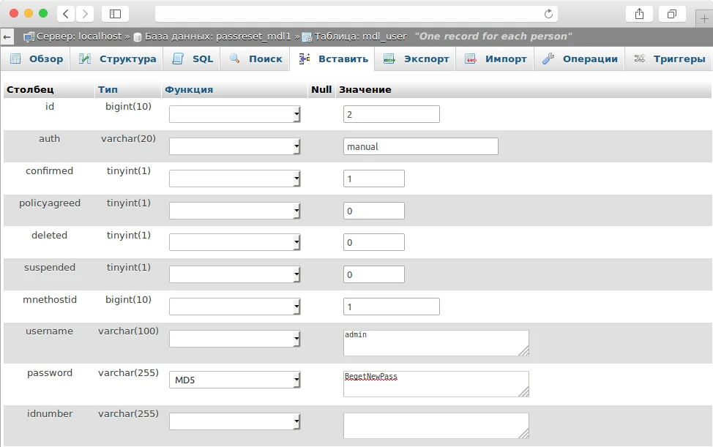Click Safari's forward navigation arrow

click(x=85, y=14)
